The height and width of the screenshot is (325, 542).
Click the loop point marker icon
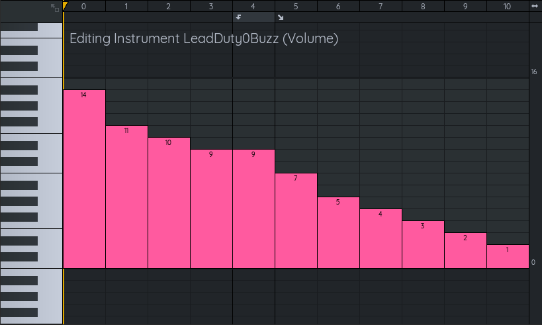click(x=238, y=17)
